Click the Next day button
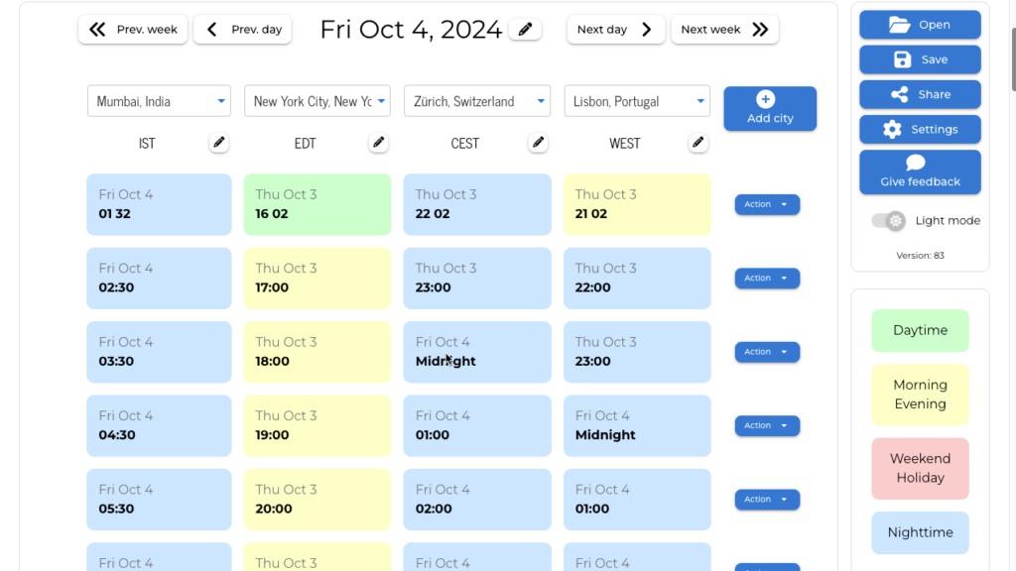The height and width of the screenshot is (571, 1016). 615,29
